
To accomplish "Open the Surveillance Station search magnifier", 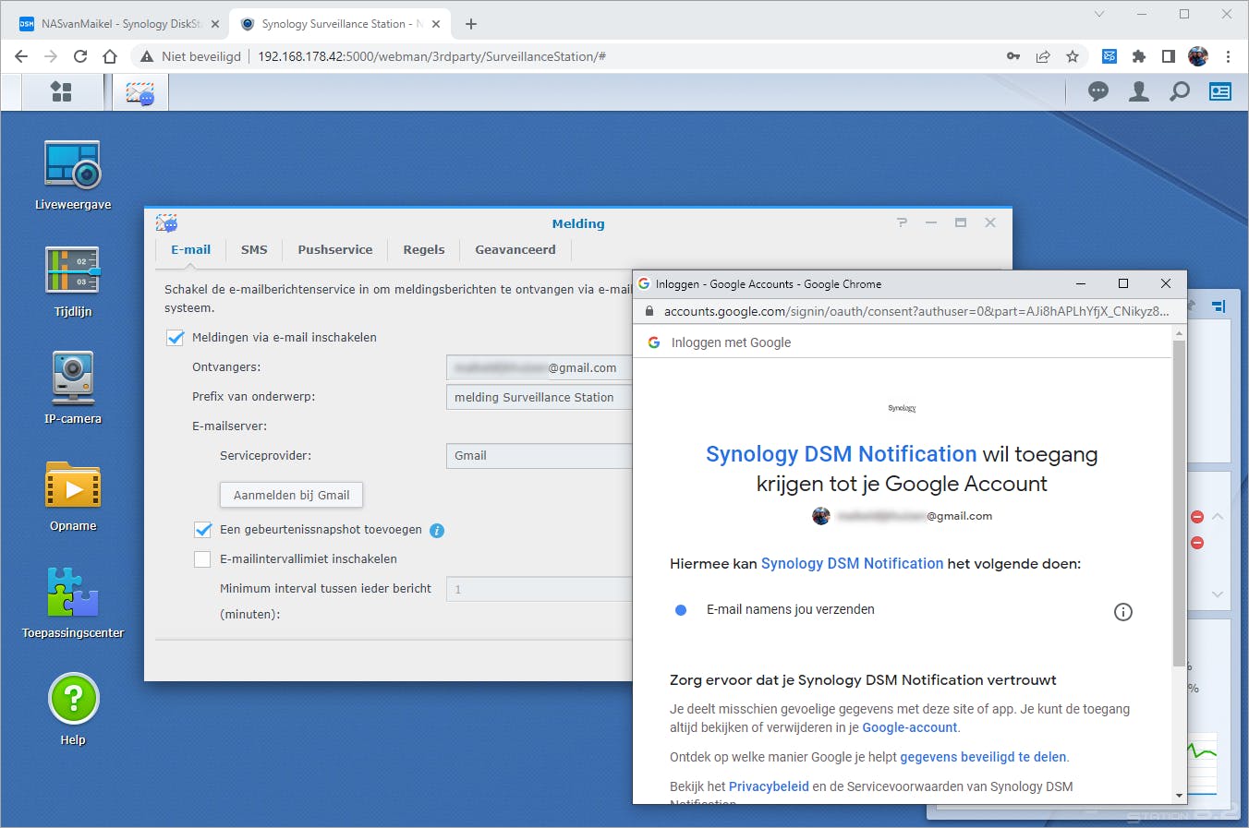I will point(1180,91).
